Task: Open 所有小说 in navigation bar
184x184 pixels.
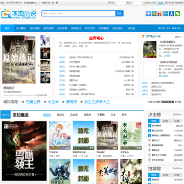Action: 176,29
